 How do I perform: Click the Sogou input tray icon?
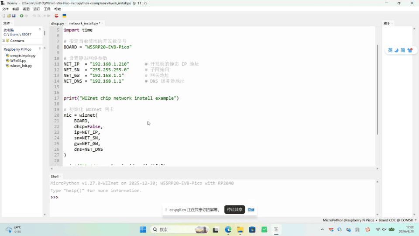coord(367,229)
